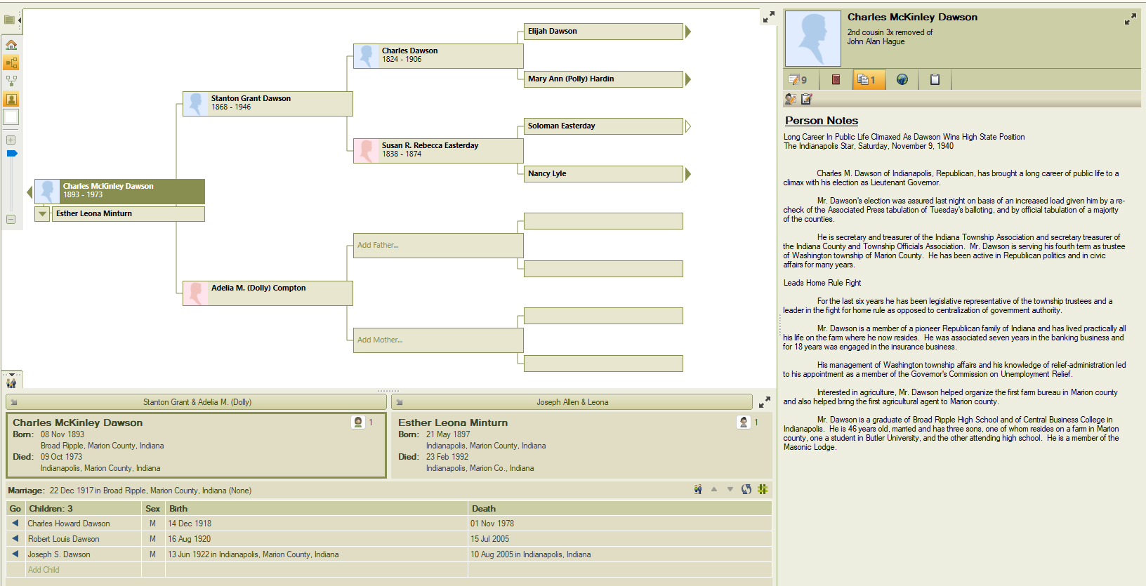Open the web links globe icon

[902, 80]
